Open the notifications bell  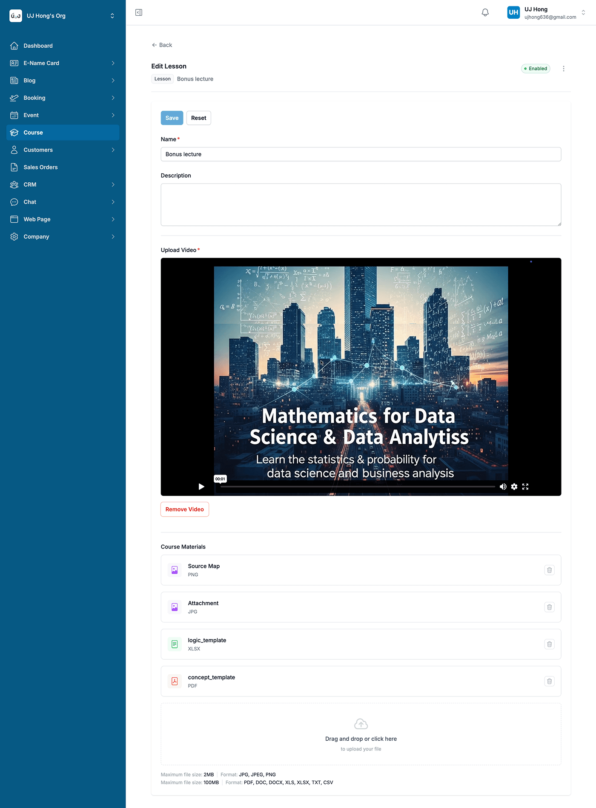tap(485, 12)
